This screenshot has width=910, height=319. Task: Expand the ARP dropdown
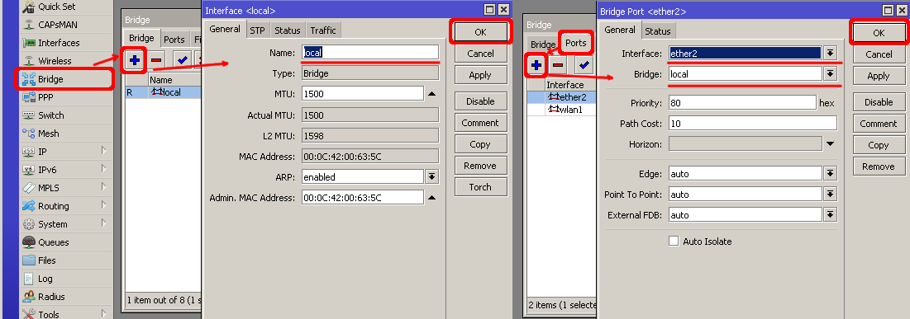(x=431, y=176)
